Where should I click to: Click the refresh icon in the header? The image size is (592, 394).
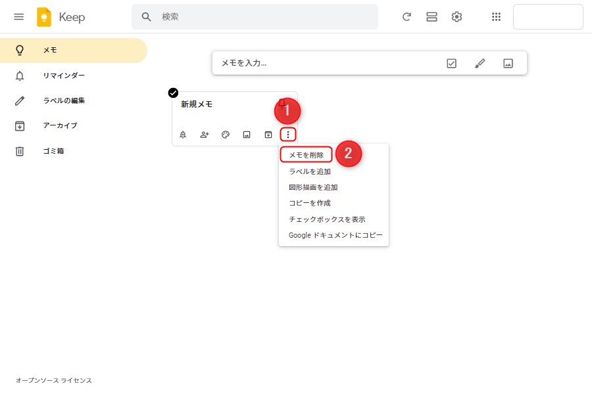point(407,17)
